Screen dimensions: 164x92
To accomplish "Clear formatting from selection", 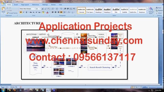I will tap(48, 9).
